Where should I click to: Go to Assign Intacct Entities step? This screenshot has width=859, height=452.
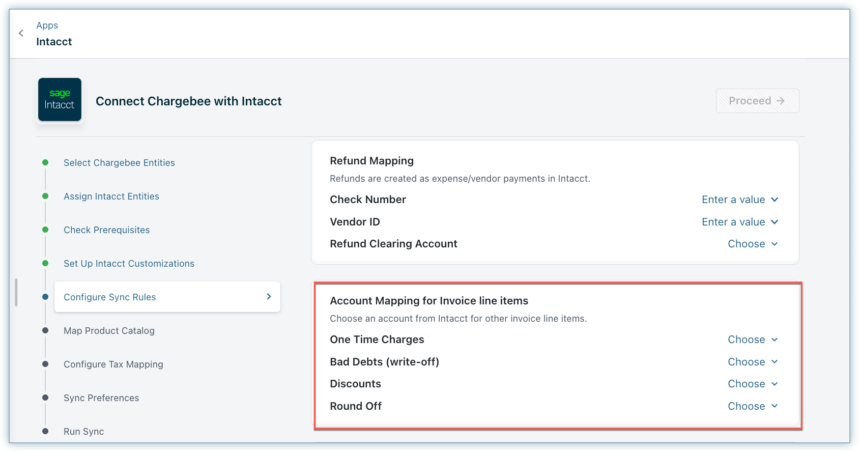[x=111, y=196]
